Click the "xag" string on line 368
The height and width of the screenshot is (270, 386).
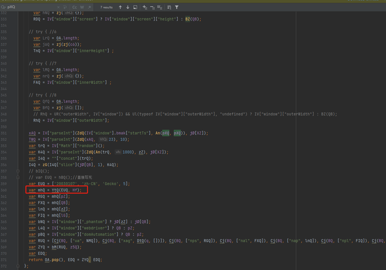127,241
